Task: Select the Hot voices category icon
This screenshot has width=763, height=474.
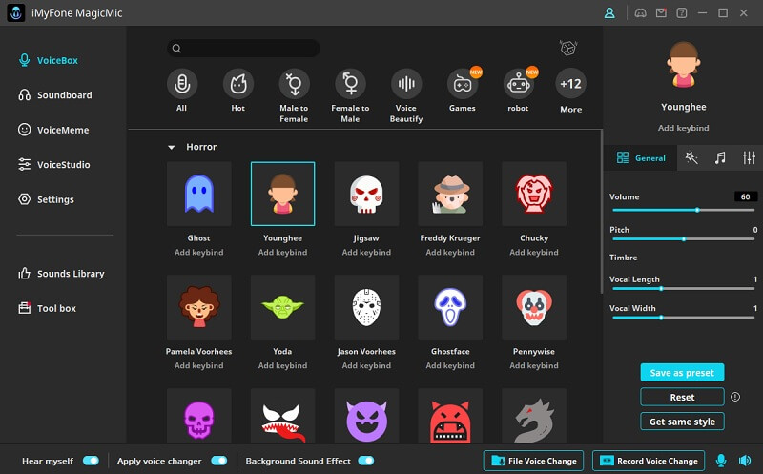Action: coord(237,84)
